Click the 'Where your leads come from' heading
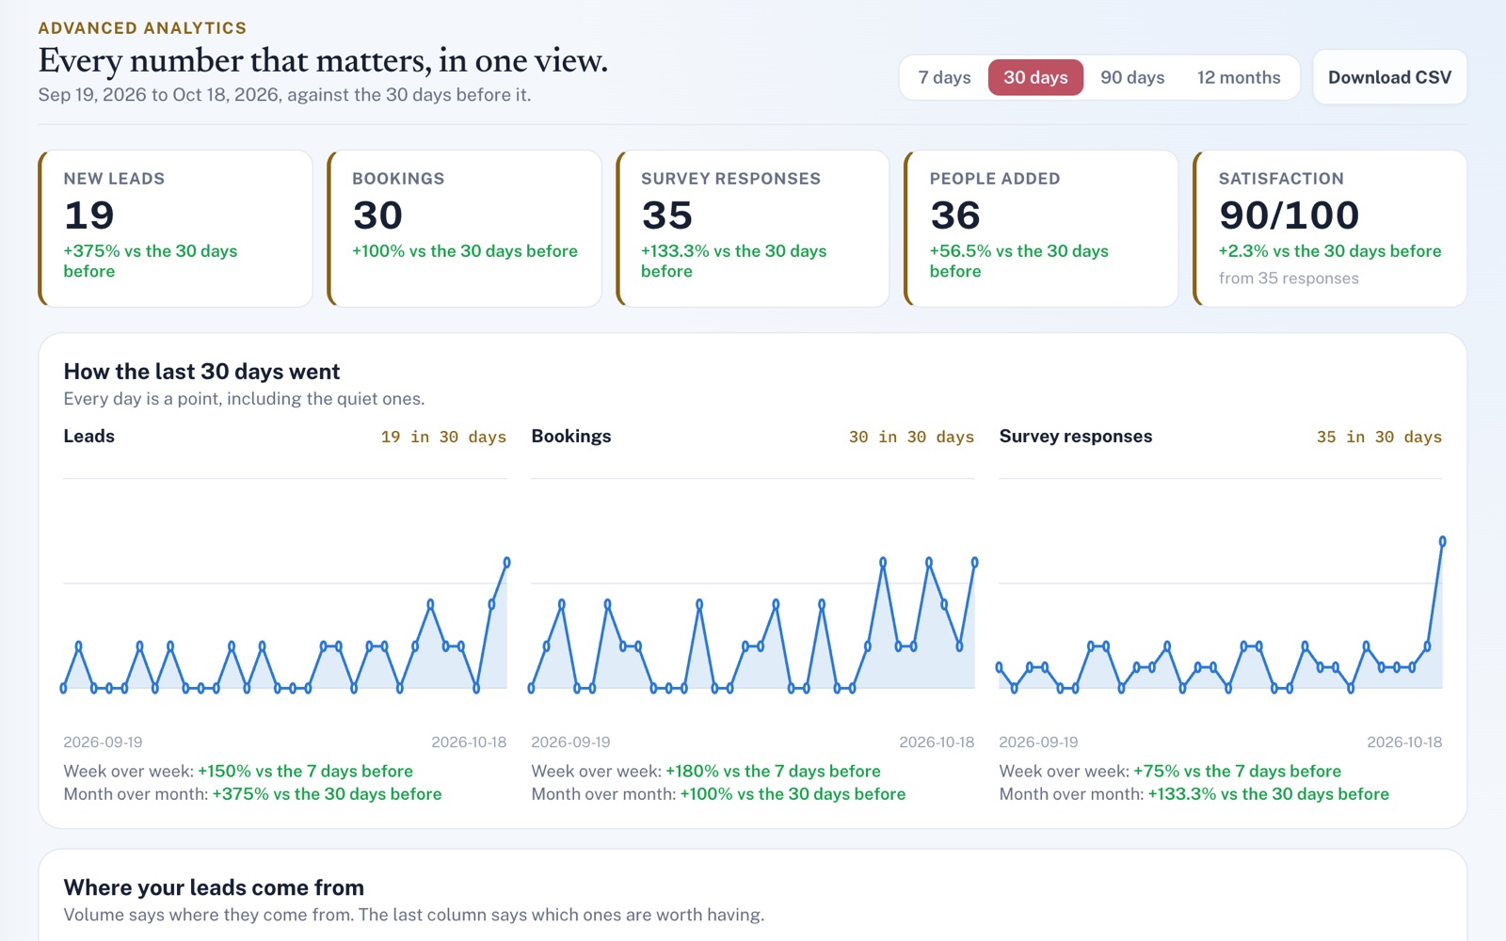Viewport: 1506px width, 941px height. pos(214,887)
